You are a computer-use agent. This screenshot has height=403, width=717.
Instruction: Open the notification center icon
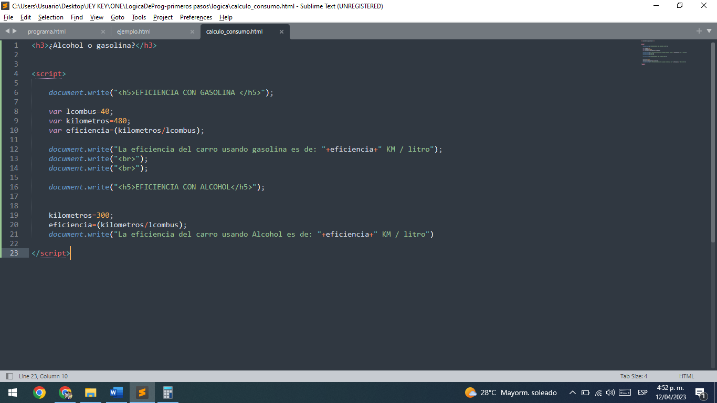[x=700, y=393]
